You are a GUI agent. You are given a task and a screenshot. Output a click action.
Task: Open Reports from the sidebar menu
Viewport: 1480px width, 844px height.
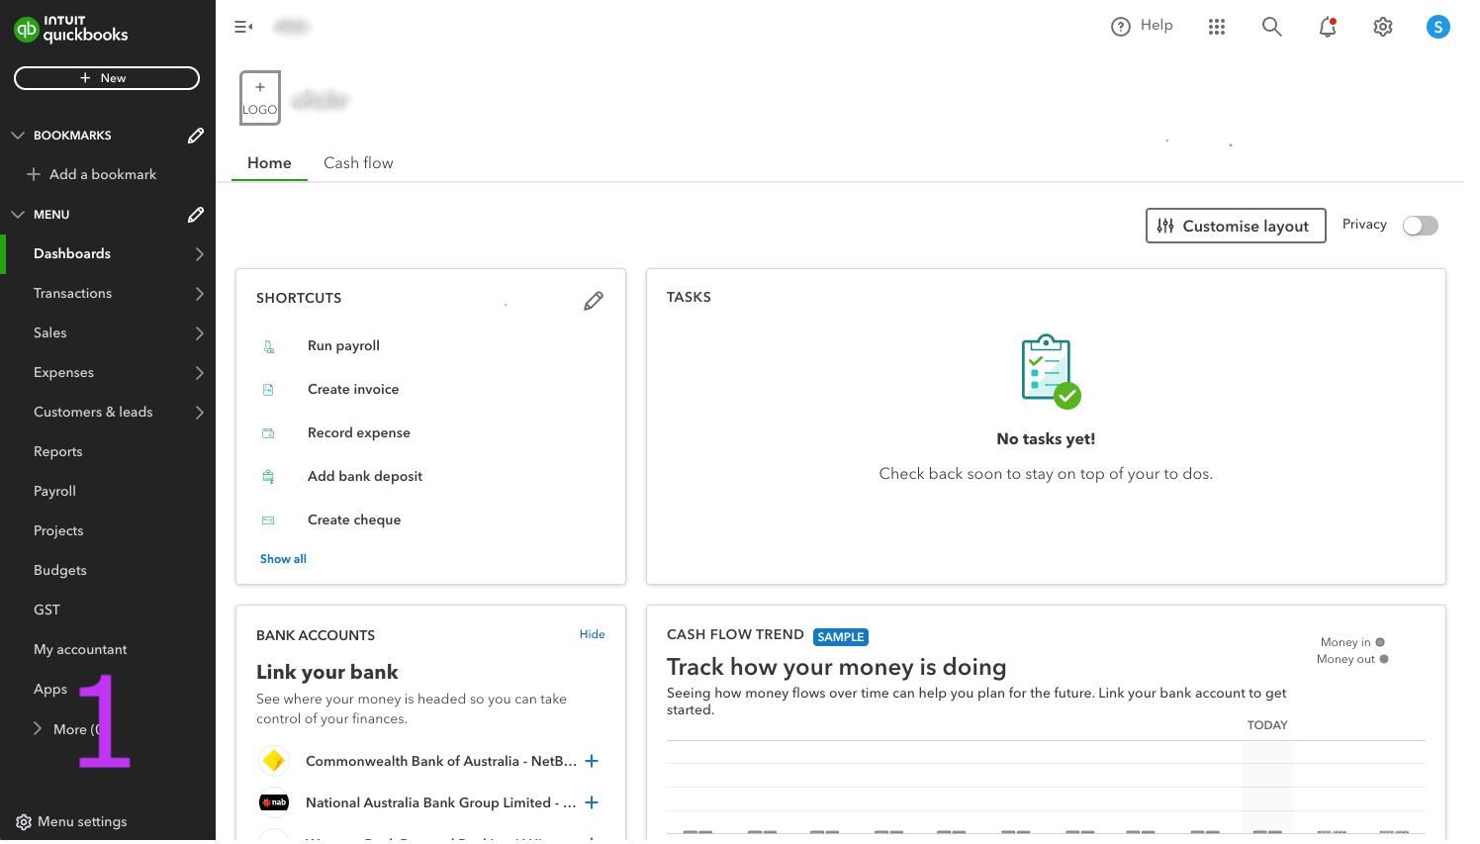pos(58,452)
